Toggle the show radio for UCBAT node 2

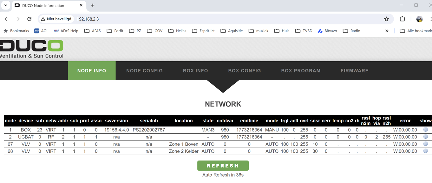coord(426,137)
